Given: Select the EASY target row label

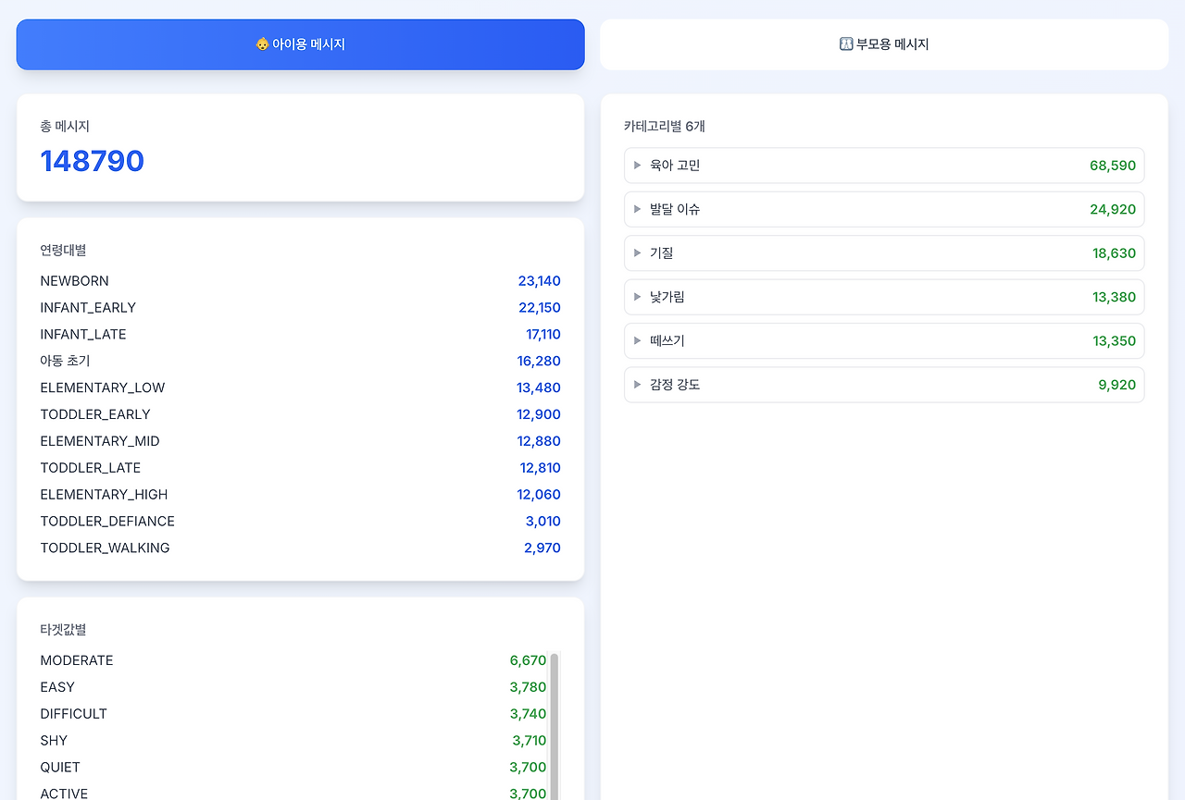Looking at the screenshot, I should (x=57, y=688).
